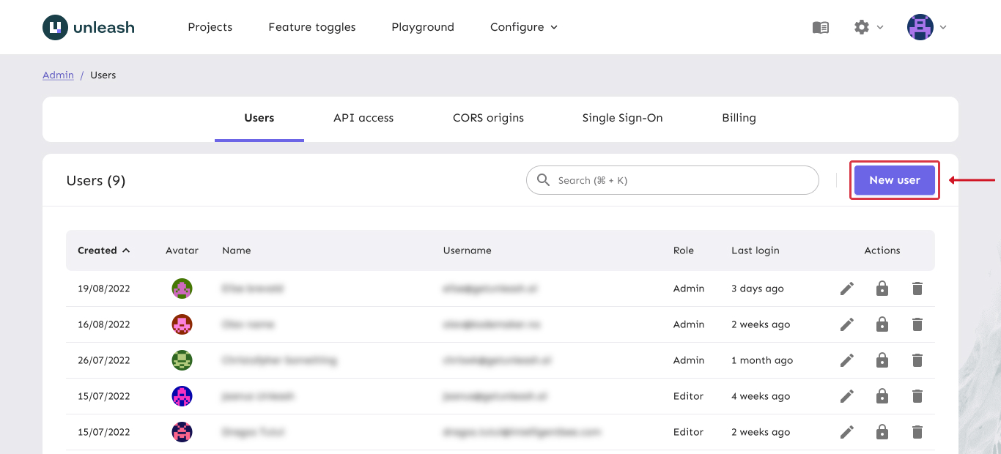Screen dimensions: 1001x454
Task: Click the New user button
Action: 894,180
